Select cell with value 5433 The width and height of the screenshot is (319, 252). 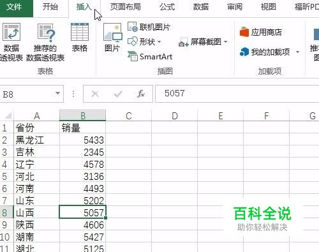click(82, 140)
